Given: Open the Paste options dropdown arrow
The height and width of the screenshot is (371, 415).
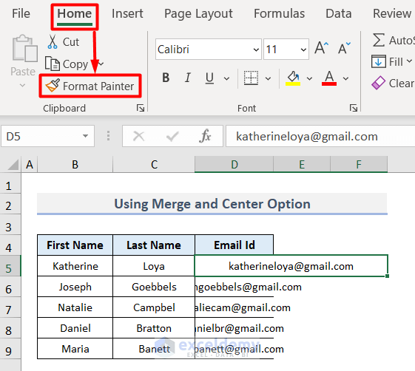Looking at the screenshot, I should click(23, 85).
